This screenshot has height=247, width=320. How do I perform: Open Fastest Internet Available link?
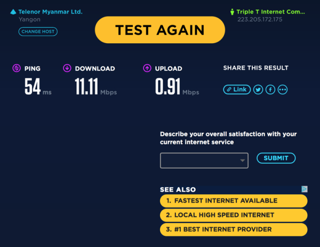(x=234, y=201)
